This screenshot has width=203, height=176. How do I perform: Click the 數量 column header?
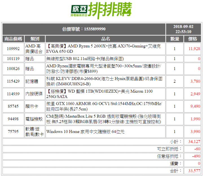[x=175, y=39]
